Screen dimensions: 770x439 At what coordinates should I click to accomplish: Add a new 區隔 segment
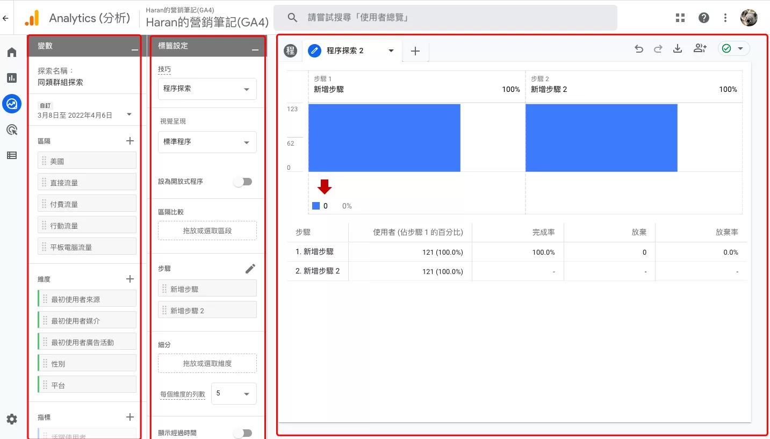click(129, 141)
